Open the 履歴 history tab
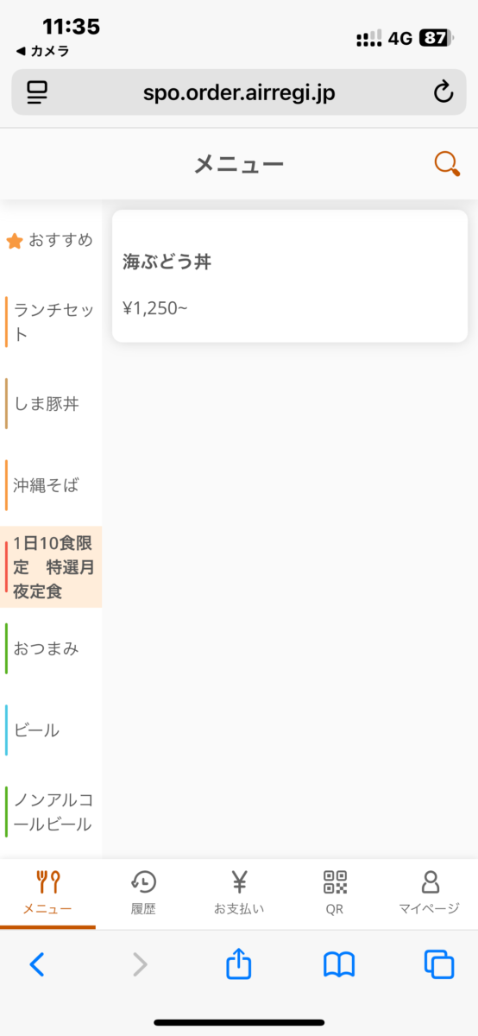Screen dimensions: 478x1036 pyautogui.click(x=143, y=893)
